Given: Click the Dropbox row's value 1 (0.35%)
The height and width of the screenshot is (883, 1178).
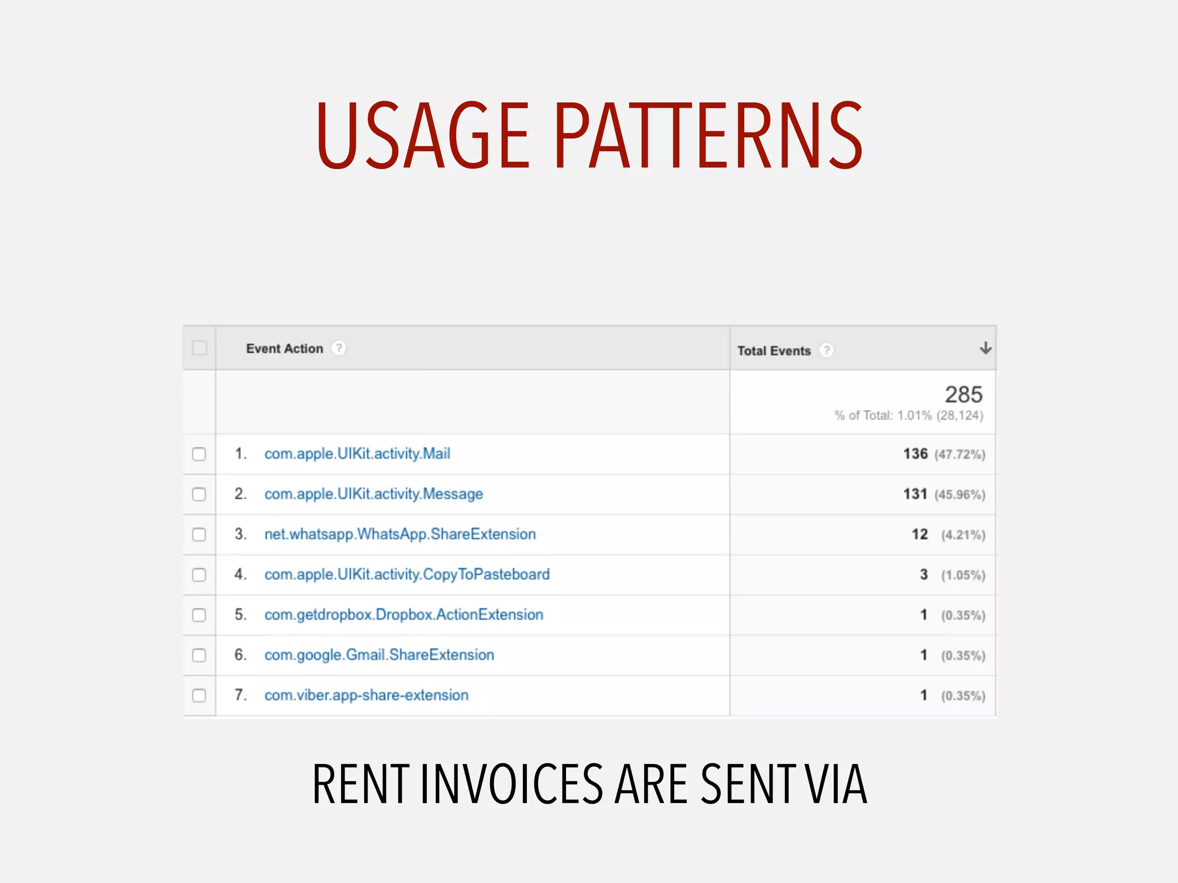Looking at the screenshot, I should click(953, 615).
